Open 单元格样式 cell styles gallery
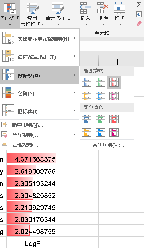The image size is (144, 248). pyautogui.click(x=58, y=14)
